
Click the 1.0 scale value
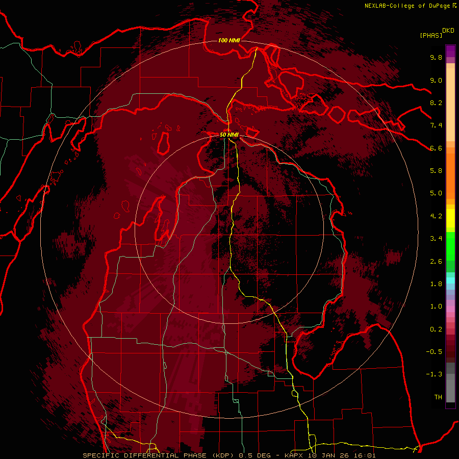pos(436,307)
